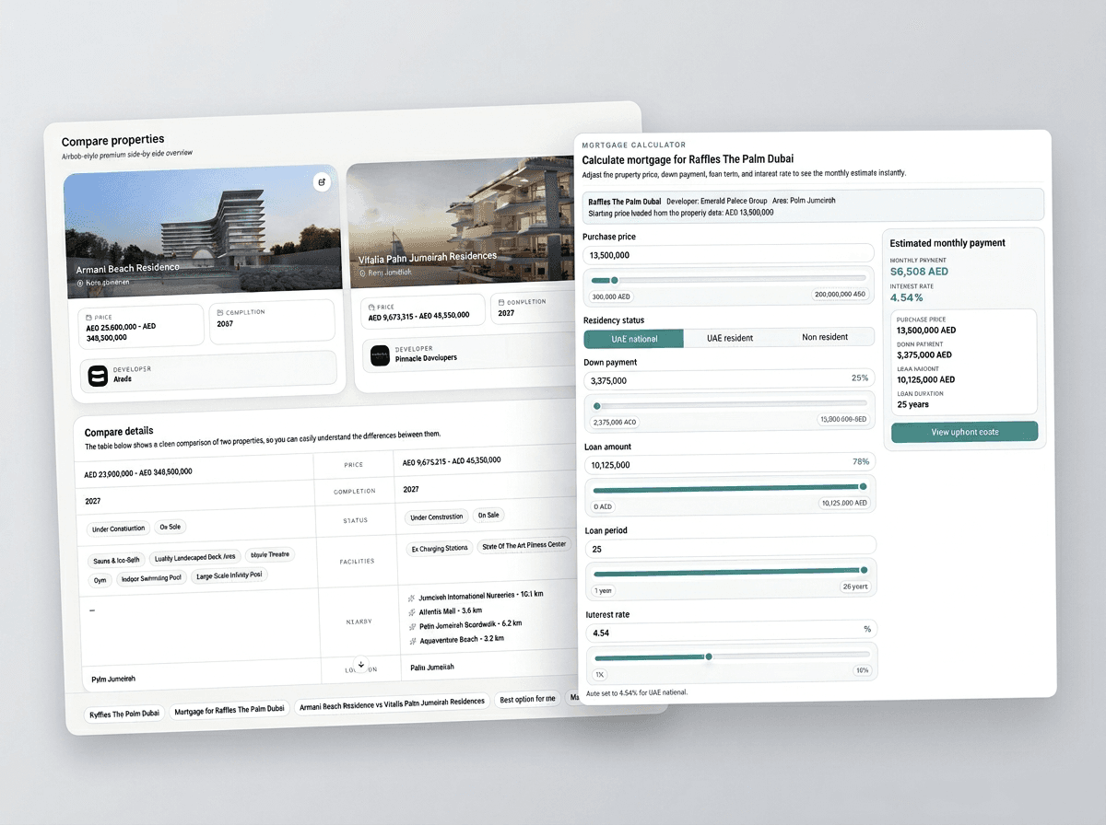1106x825 pixels.
Task: Open the Armani Beach Residence vs Vitalia comparison tab
Action: click(393, 702)
